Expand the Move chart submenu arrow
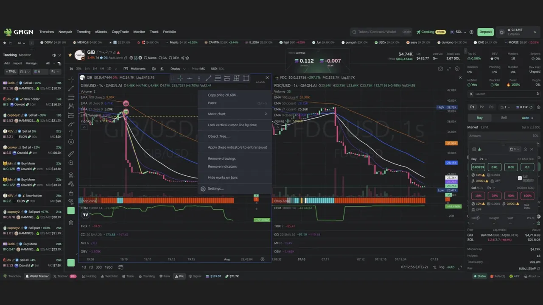 tap(266, 114)
